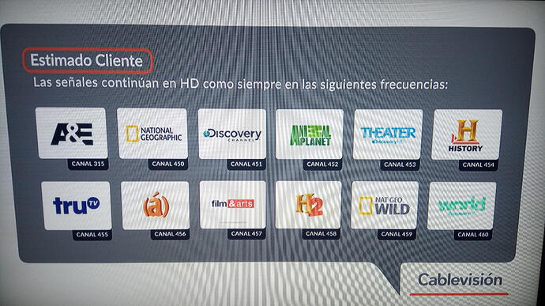Click the CANAL 456 label

point(170,234)
